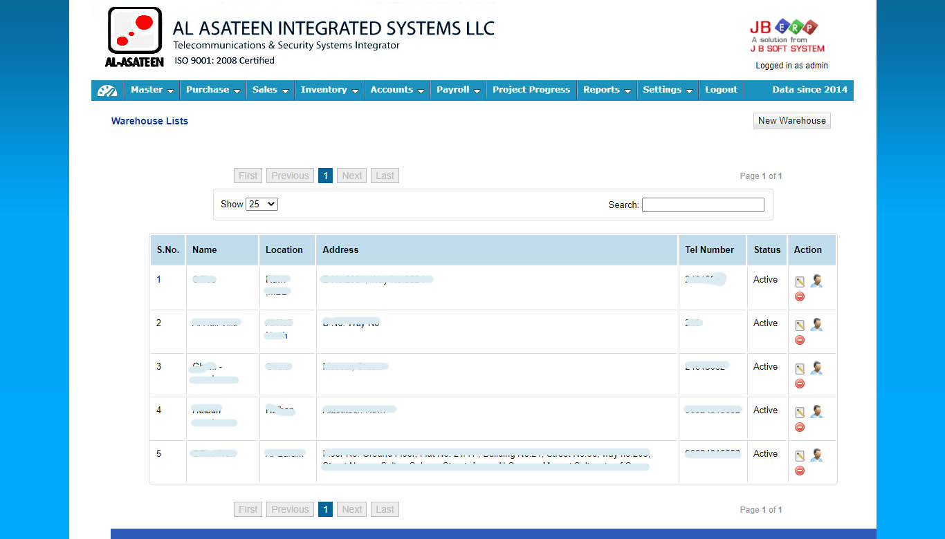Click Page 1 of 1 below the table
This screenshot has height=539, width=945.
tap(761, 510)
